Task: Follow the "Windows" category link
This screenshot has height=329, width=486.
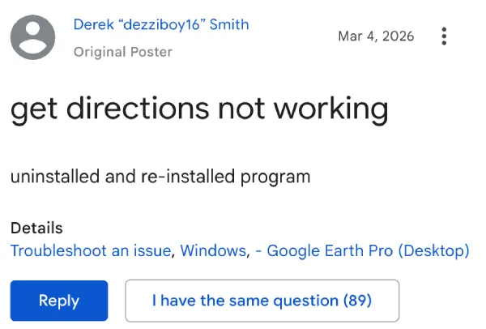Action: pyautogui.click(x=213, y=250)
